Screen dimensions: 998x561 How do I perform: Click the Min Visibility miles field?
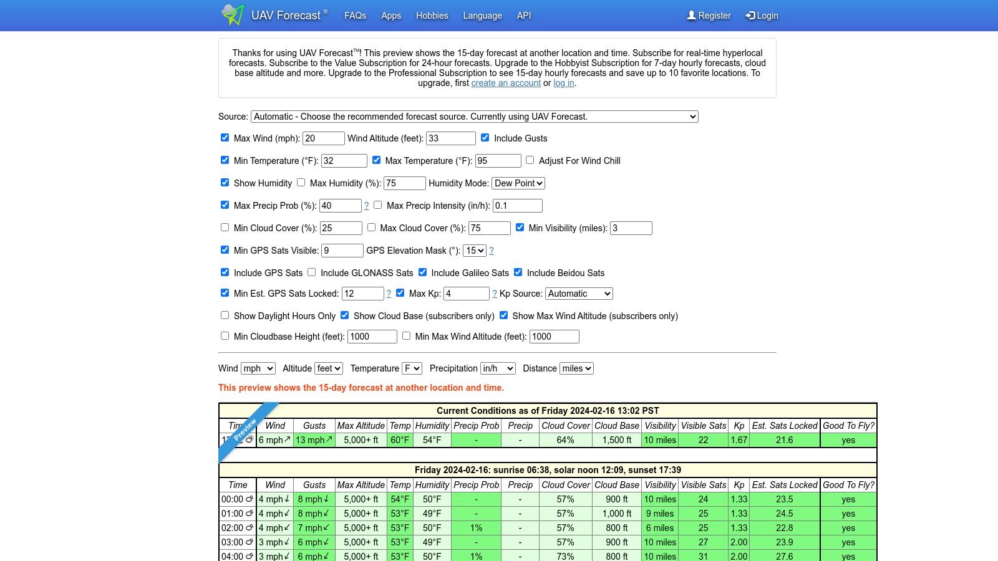[631, 228]
